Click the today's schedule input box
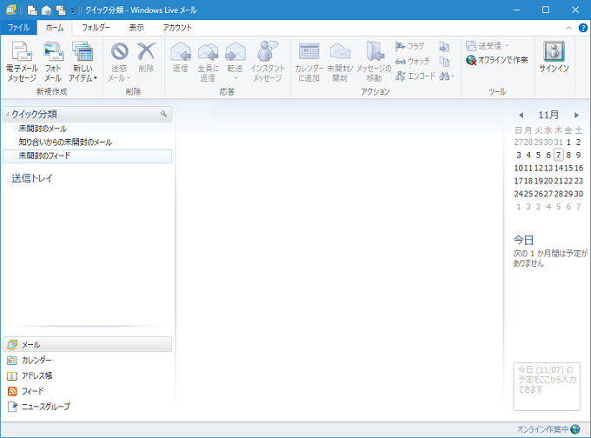This screenshot has height=438, width=591. point(547,387)
